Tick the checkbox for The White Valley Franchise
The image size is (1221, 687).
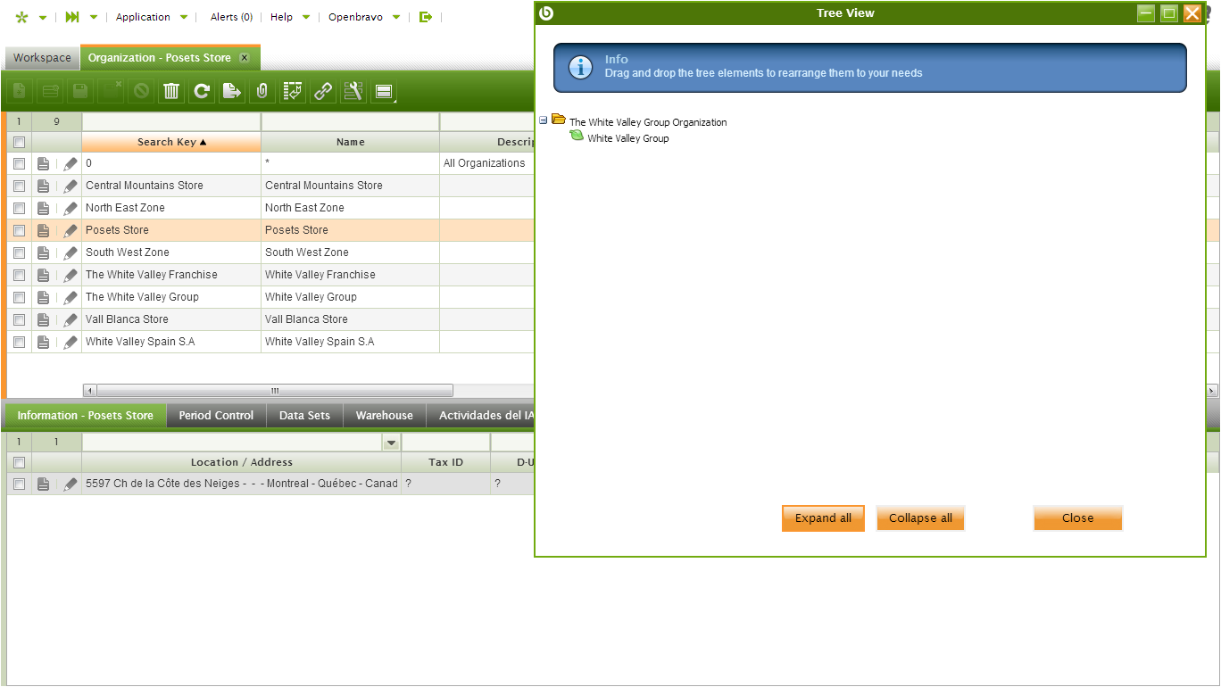tap(19, 275)
